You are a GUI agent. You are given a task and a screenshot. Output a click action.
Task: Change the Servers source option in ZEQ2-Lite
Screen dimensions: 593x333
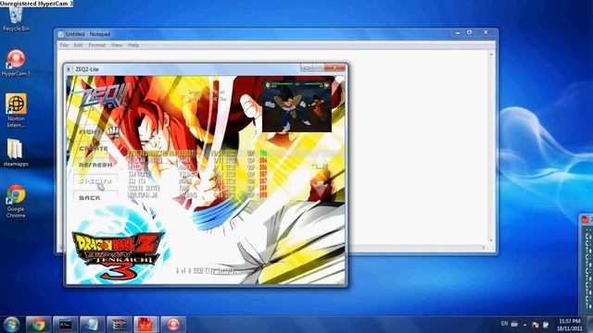(207, 92)
